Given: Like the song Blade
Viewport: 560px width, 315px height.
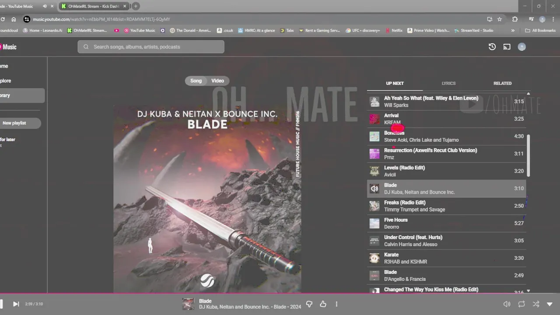Looking at the screenshot, I should click(x=323, y=304).
